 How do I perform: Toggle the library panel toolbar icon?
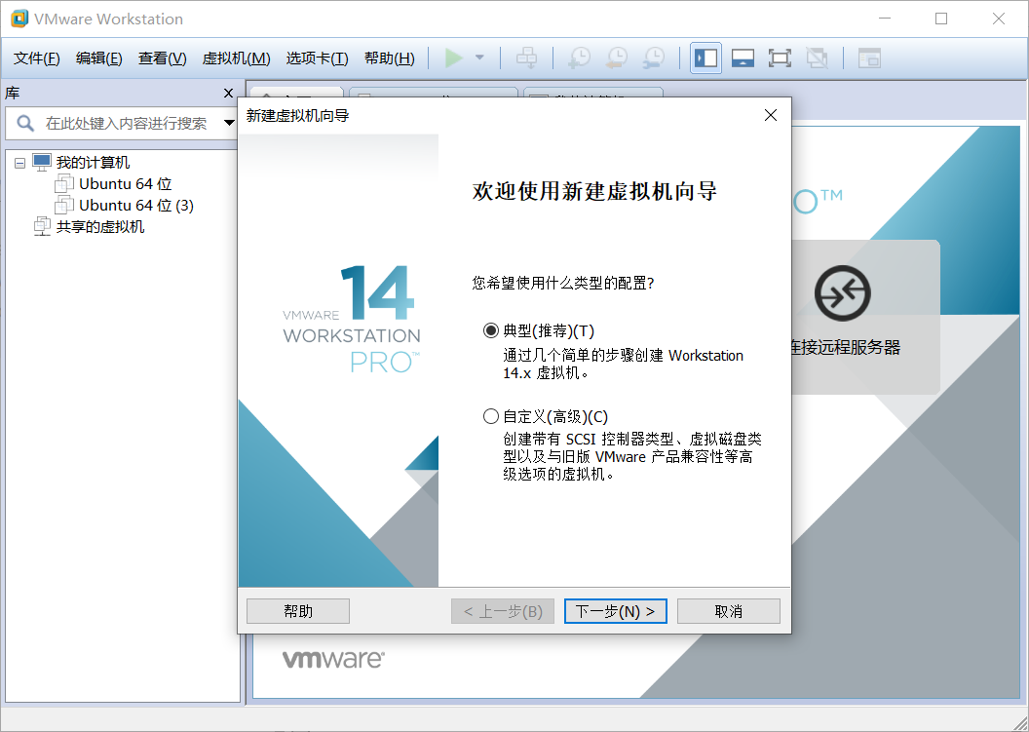tap(705, 58)
